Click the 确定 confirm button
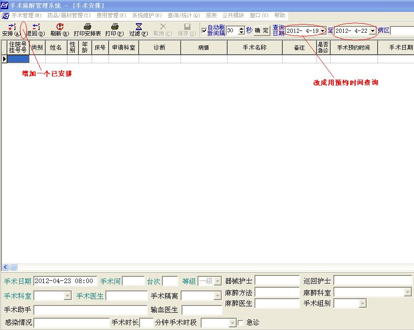Image resolution: width=414 pixels, height=330 pixels. (262, 30)
